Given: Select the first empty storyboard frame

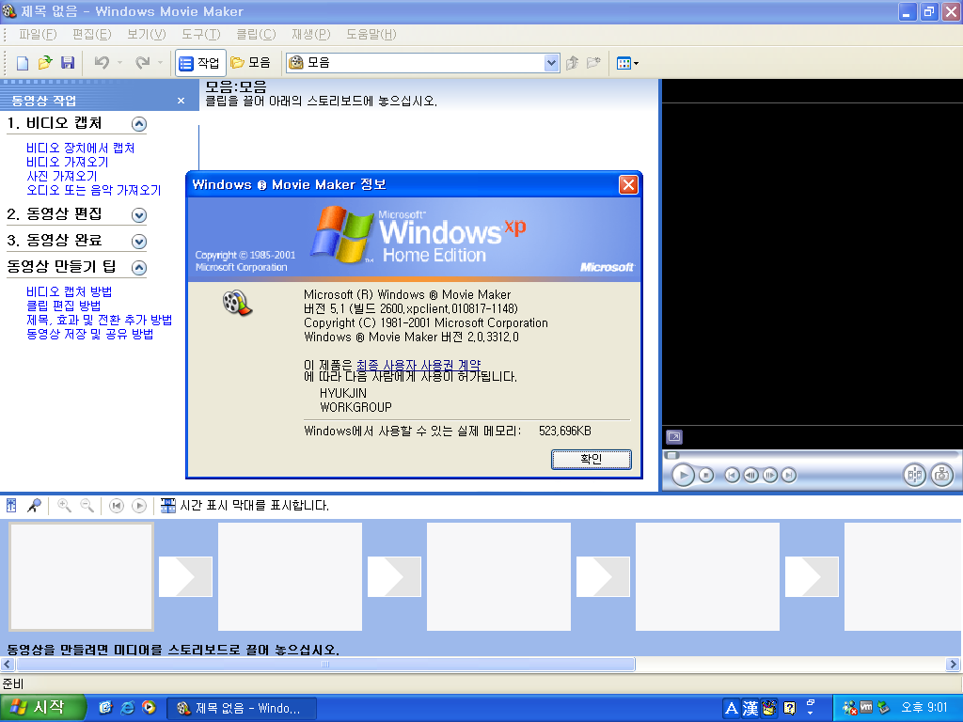Looking at the screenshot, I should [81, 576].
